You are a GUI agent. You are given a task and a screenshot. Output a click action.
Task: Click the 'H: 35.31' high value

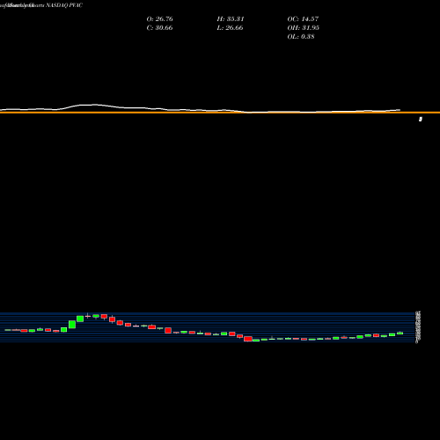pos(231,19)
